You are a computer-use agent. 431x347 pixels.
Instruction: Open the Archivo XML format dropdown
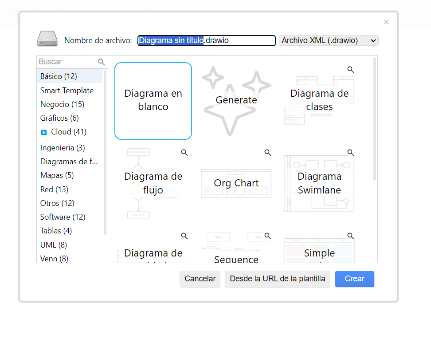pos(329,40)
